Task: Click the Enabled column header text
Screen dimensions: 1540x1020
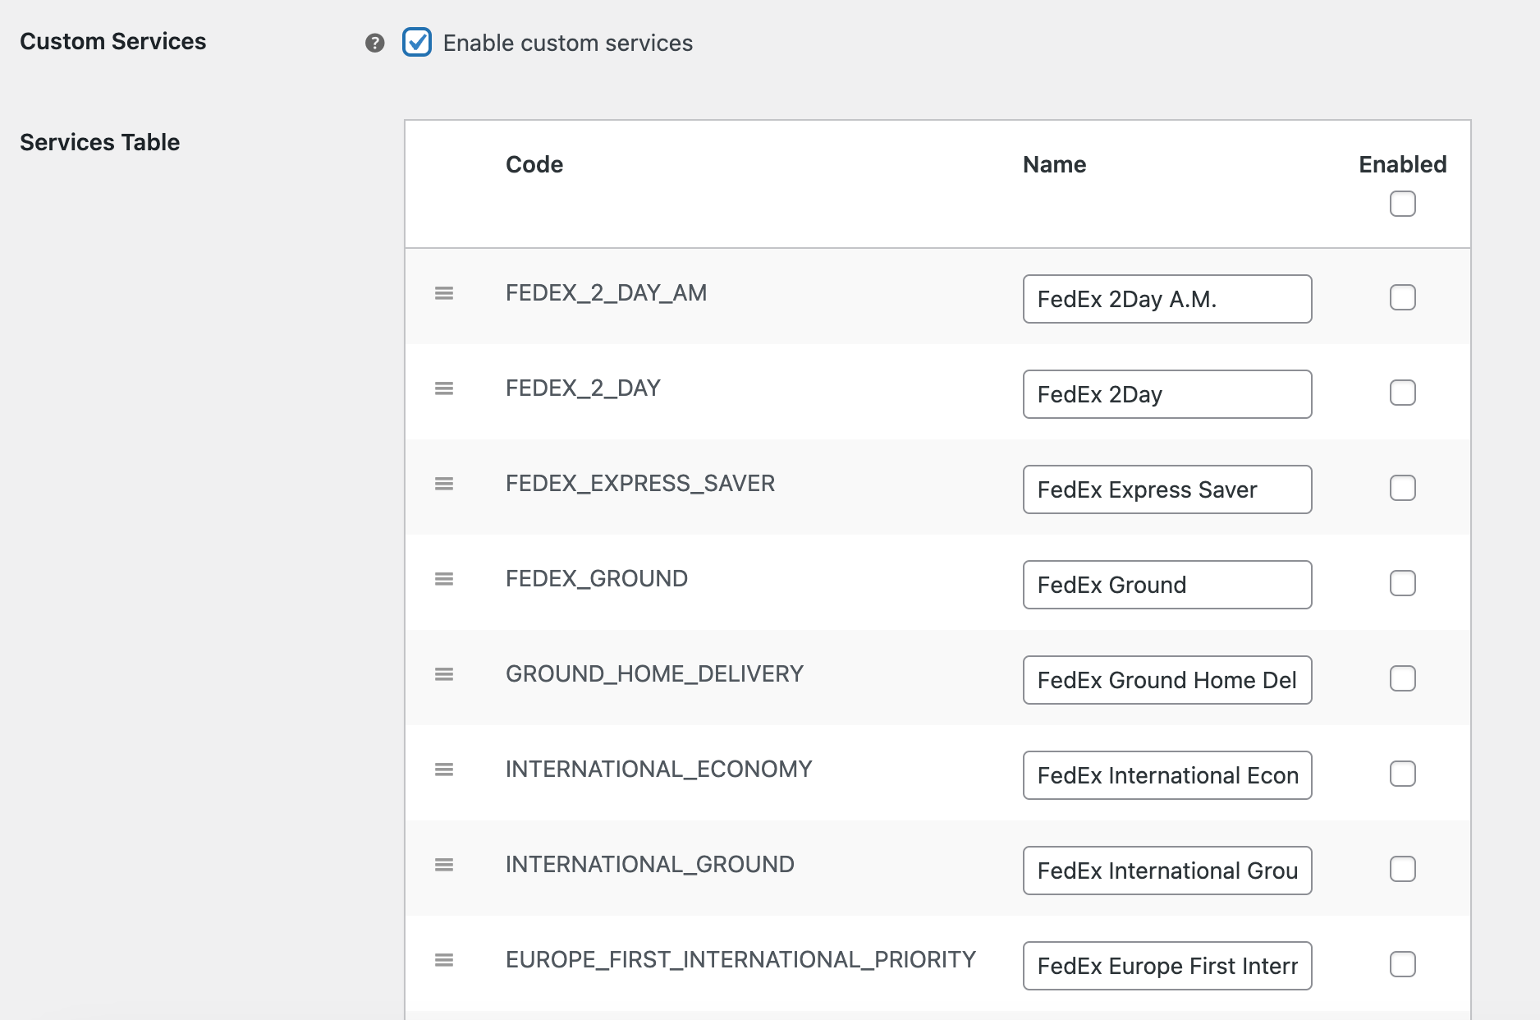Action: click(x=1403, y=164)
